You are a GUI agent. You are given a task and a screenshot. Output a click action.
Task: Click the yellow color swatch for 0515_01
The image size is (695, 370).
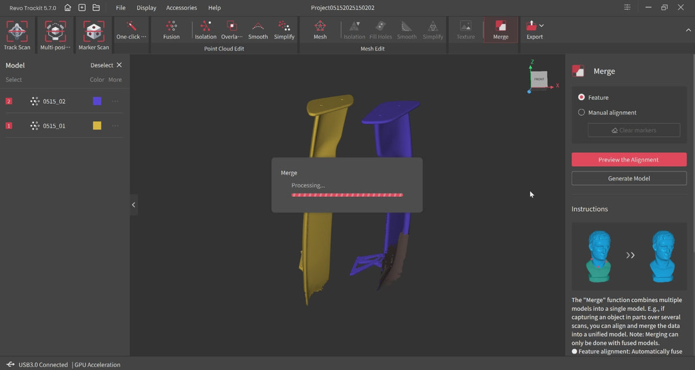click(97, 126)
